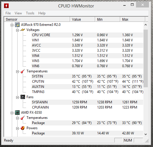Select the 3VCC voltage row
The width and height of the screenshot is (153, 147).
coord(87,51)
